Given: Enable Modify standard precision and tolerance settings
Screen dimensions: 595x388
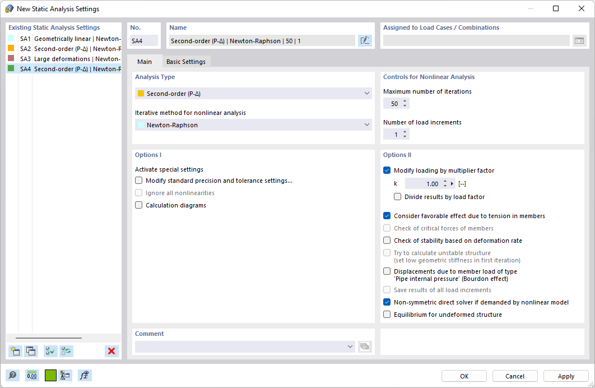Looking at the screenshot, I should [138, 181].
